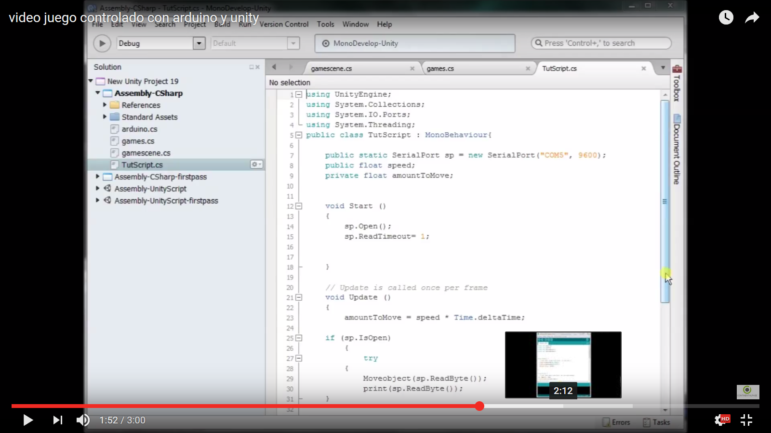Collapse New Unity Project 19 node
Screen dimensions: 771x433
(91, 81)
